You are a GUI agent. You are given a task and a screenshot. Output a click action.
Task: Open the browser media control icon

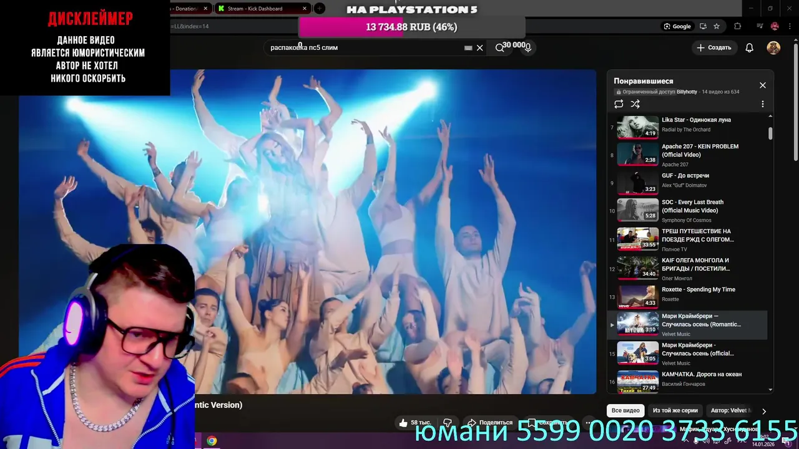[x=760, y=26]
